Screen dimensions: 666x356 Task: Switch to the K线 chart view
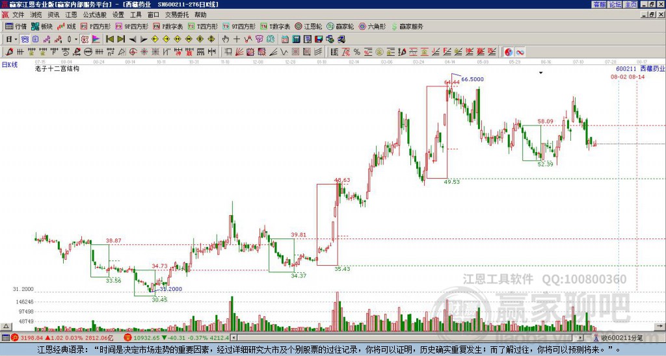coord(66,26)
